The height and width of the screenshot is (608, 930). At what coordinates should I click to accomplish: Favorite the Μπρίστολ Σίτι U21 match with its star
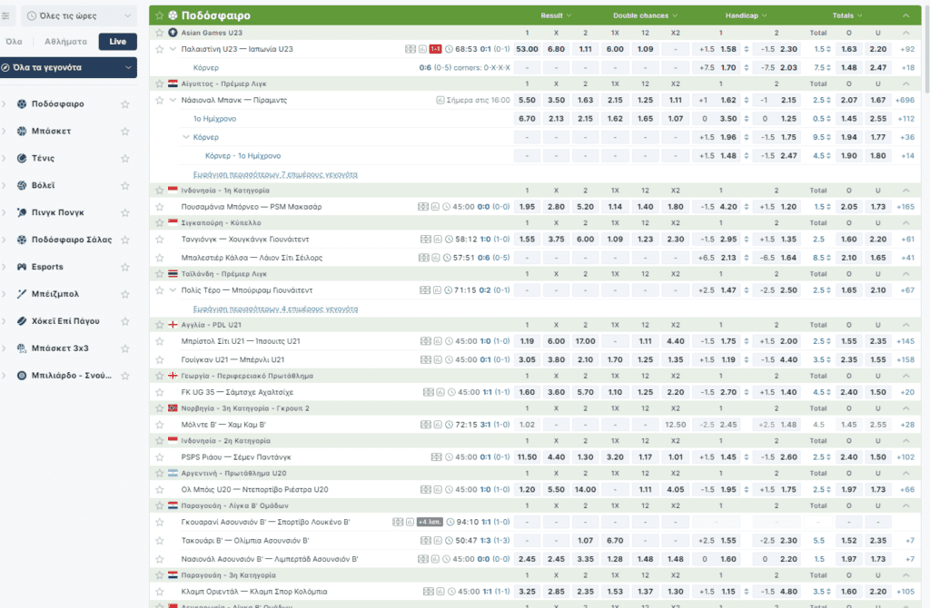[x=161, y=341]
